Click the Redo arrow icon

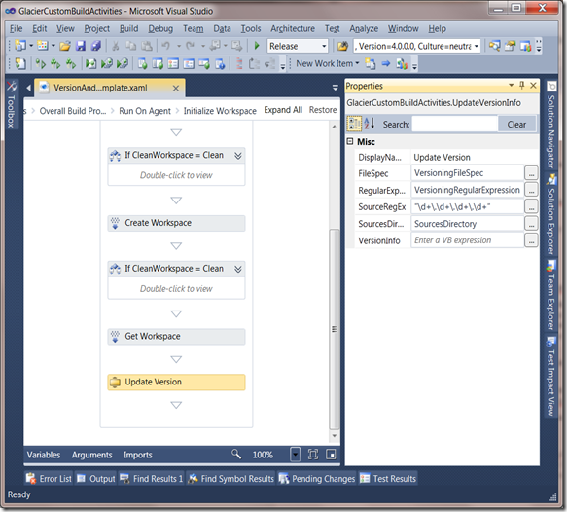click(190, 46)
